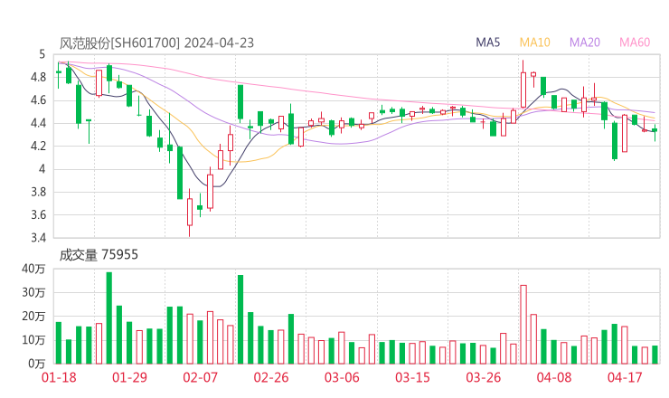Click the price axis value 4.4
The height and width of the screenshot is (398, 669).
38,123
